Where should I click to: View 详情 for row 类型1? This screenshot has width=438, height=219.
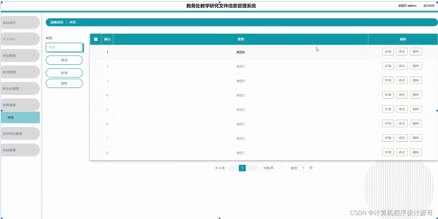(388, 152)
